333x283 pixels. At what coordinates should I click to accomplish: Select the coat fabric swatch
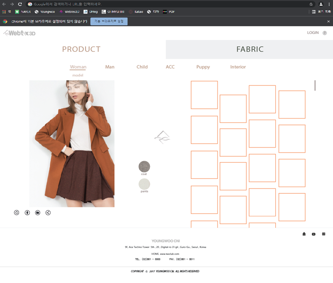[x=144, y=167]
